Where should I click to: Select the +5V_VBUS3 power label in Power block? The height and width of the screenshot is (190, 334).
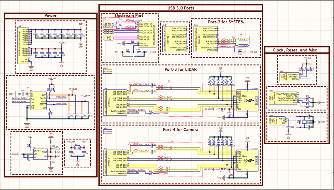pyautogui.click(x=72, y=89)
